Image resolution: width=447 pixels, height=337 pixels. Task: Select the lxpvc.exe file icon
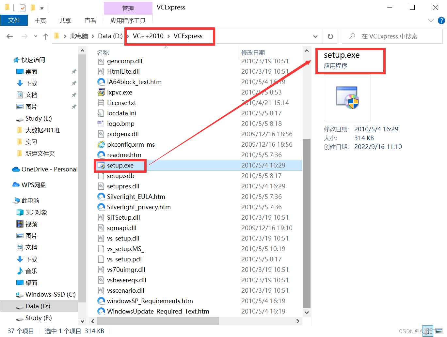click(x=101, y=92)
